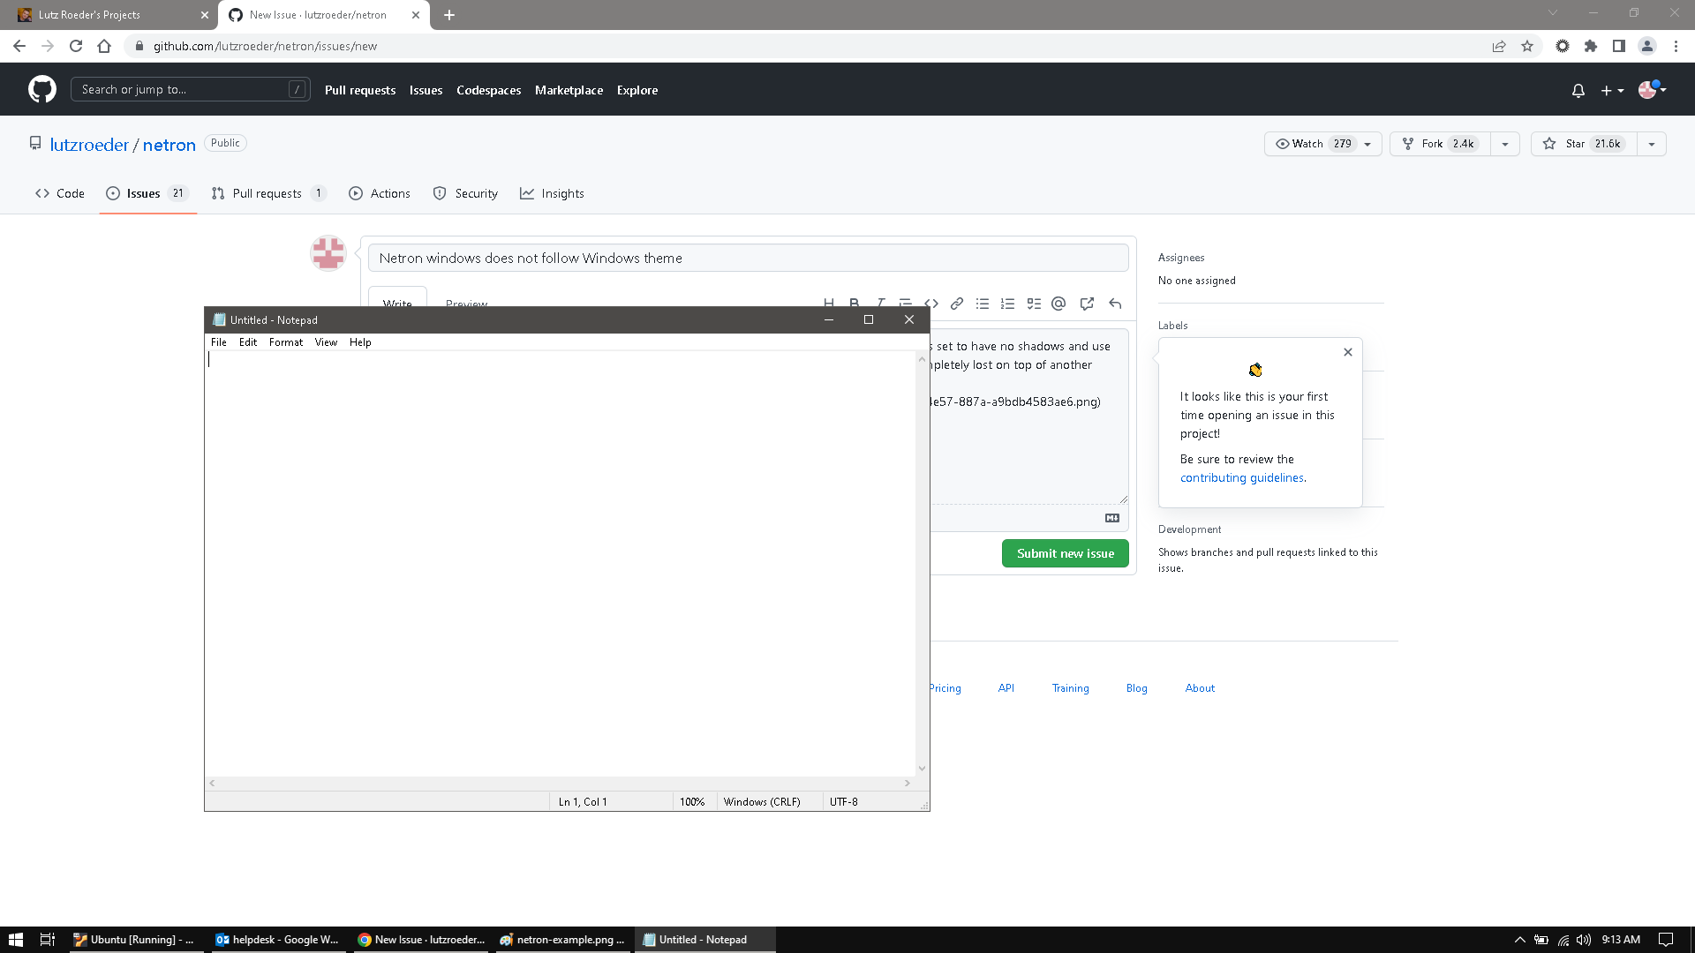The width and height of the screenshot is (1695, 953).
Task: Click the issue title input field
Action: (749, 257)
